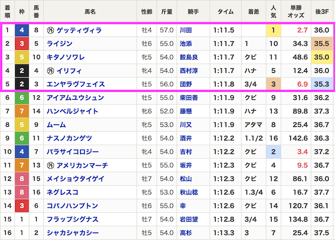Open jockey link 川田

coord(186,30)
